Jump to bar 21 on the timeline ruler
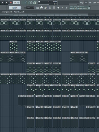The image size is (99, 132). click(80, 18)
